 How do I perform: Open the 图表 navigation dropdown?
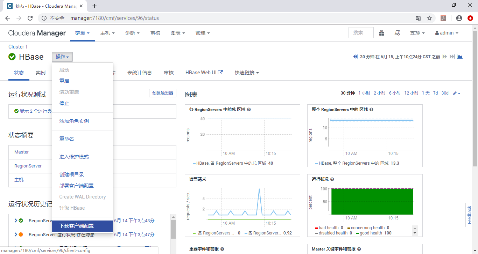[x=178, y=33]
